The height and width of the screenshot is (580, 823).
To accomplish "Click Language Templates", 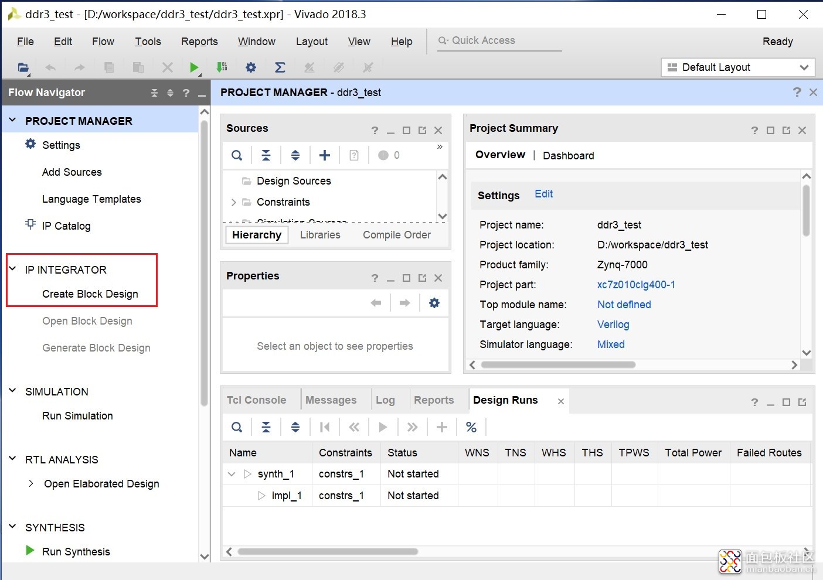I will (91, 199).
